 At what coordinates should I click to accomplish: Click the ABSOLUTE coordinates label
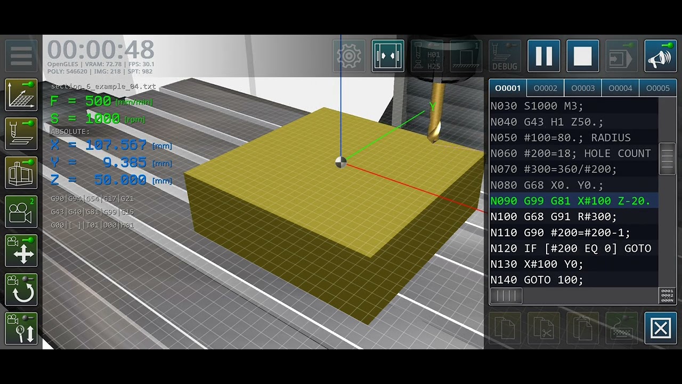(x=70, y=132)
